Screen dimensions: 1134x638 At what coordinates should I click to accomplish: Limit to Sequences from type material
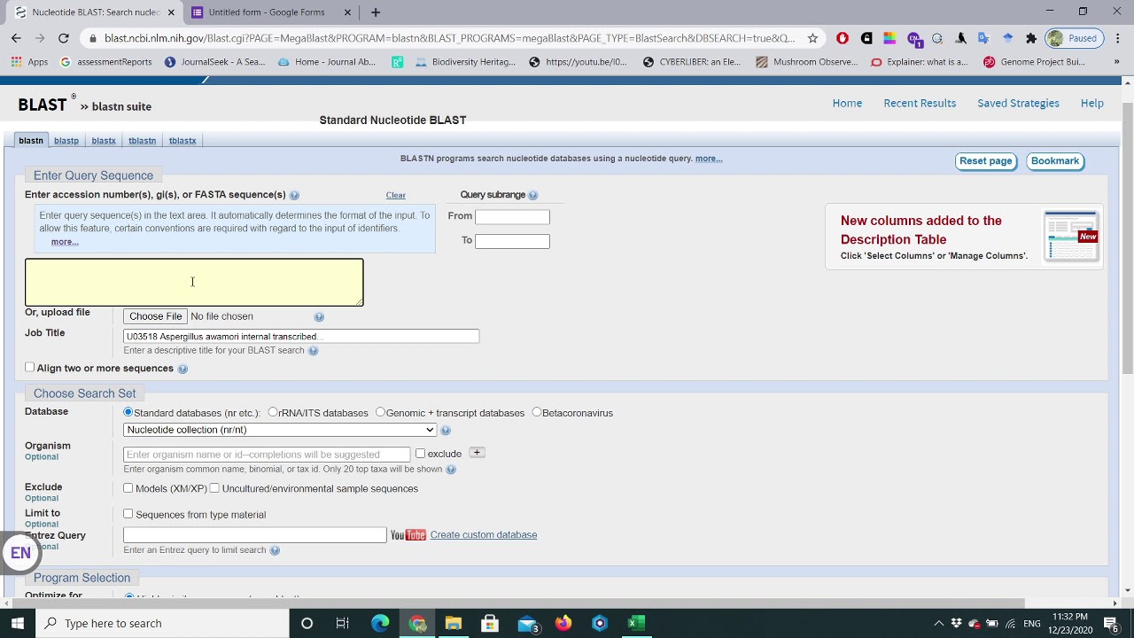tap(128, 514)
